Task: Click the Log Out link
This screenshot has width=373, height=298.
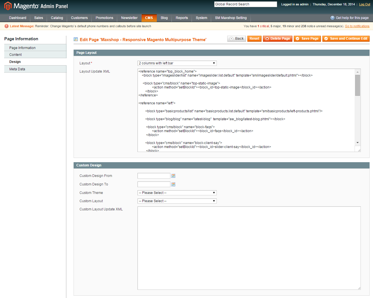Action: pyautogui.click(x=365, y=4)
